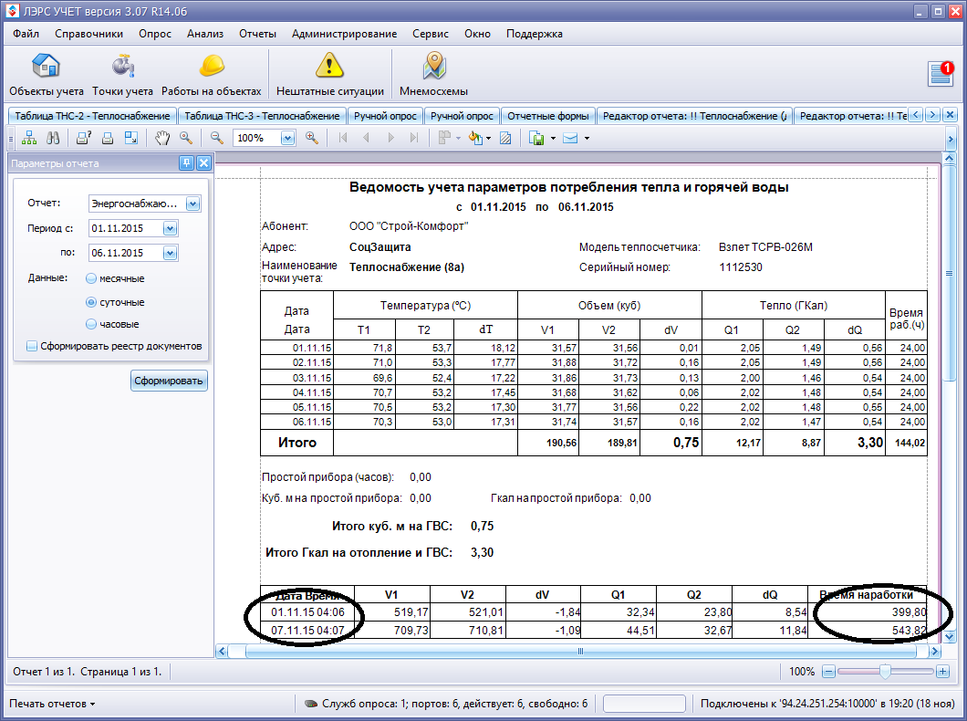The height and width of the screenshot is (721, 967).
Task: Open the print dialog icon with question mark
Action: click(83, 138)
